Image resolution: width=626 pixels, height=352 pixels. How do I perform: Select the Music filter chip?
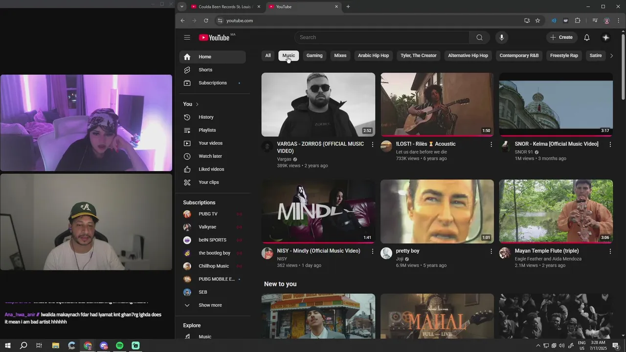click(x=289, y=56)
